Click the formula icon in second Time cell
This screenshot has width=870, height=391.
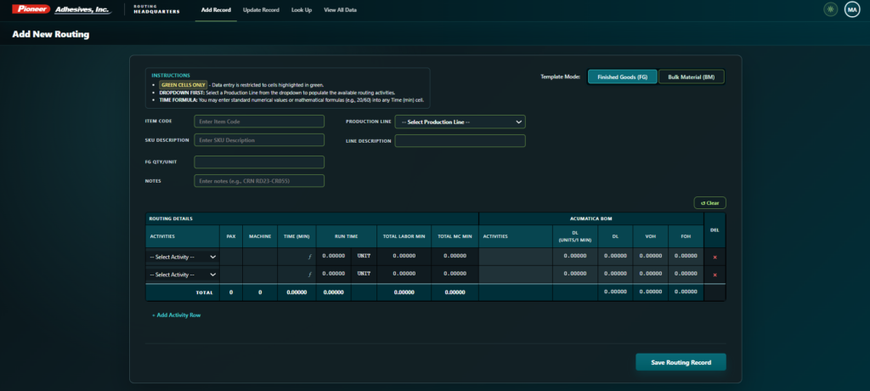[x=309, y=275]
